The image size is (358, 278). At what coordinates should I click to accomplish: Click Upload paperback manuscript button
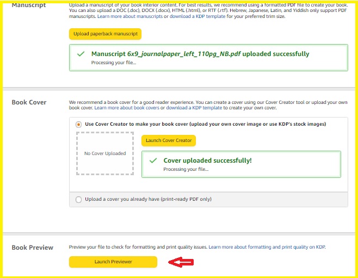click(105, 34)
